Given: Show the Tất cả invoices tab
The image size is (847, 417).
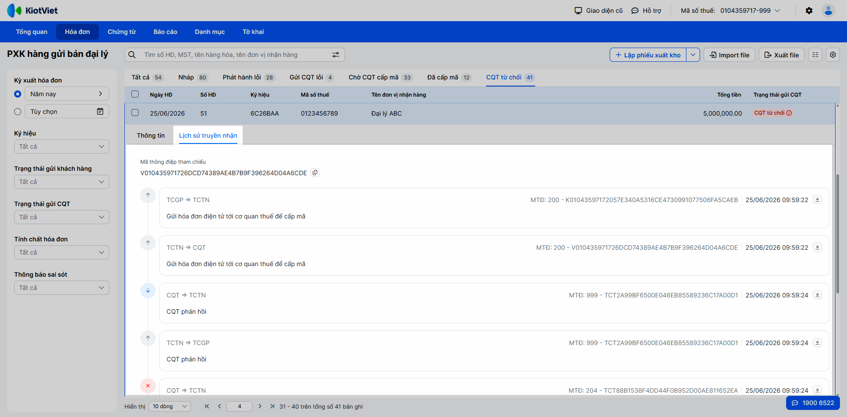Looking at the screenshot, I should click(147, 77).
